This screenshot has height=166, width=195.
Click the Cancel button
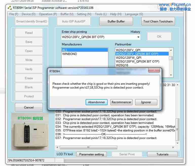coord(29,107)
